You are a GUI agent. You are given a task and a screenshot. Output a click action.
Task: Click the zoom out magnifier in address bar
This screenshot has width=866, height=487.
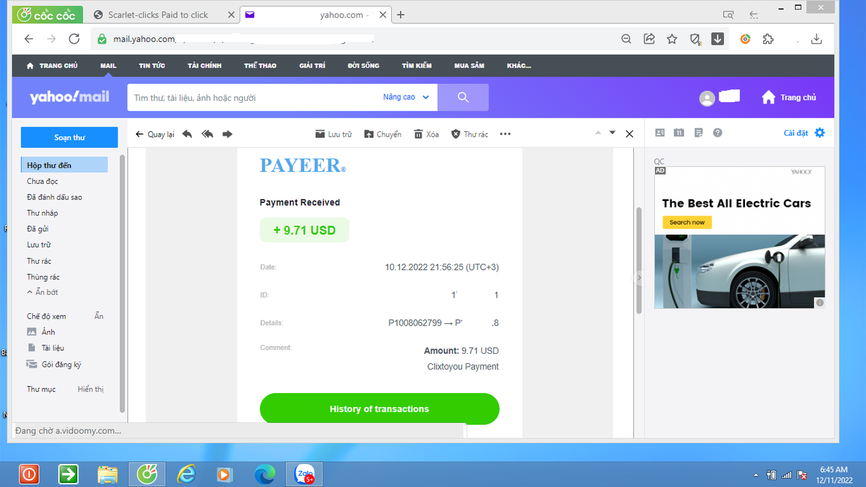(x=626, y=39)
